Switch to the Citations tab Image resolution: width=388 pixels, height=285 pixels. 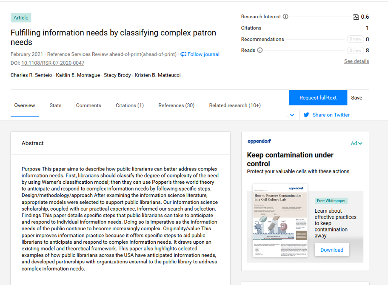[x=129, y=105]
